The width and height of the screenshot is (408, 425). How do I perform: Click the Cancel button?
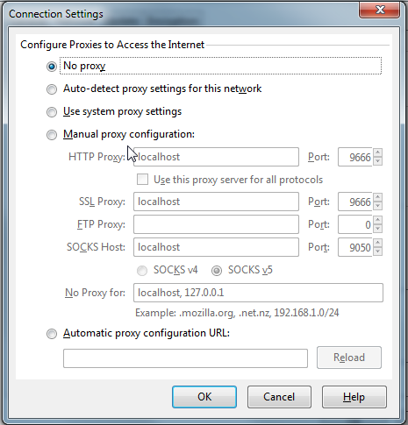(279, 397)
